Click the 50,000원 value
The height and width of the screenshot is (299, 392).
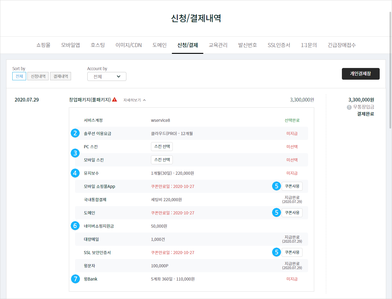159,226
